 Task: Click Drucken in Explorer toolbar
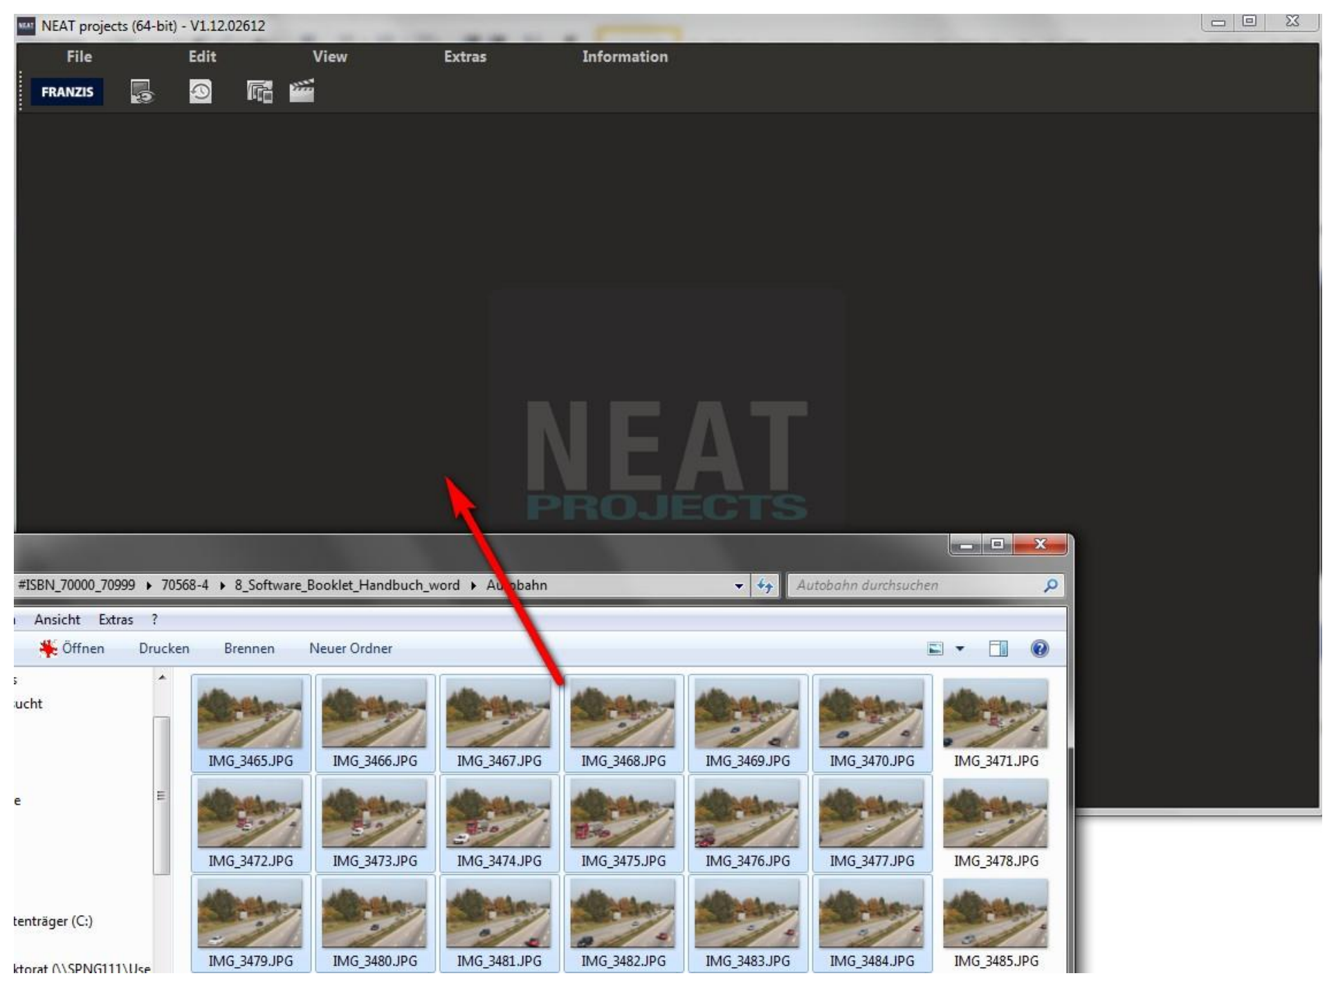click(164, 649)
